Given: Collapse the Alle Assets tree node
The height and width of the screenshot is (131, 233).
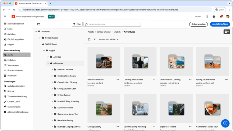Looking at the screenshot, I should 36,31.
